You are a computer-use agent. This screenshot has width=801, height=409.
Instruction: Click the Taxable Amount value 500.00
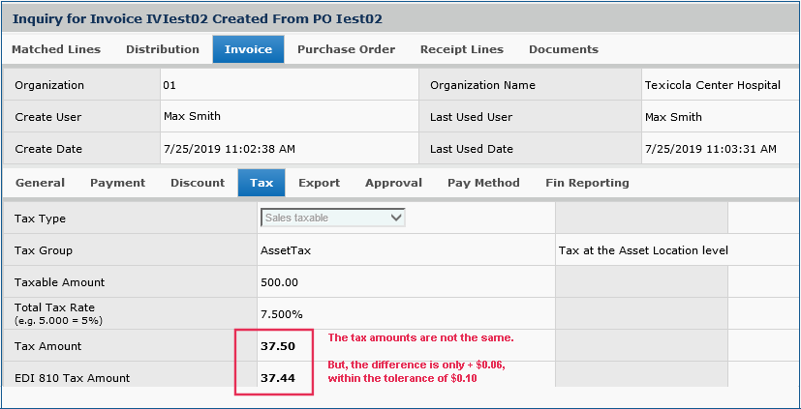pyautogui.click(x=279, y=282)
